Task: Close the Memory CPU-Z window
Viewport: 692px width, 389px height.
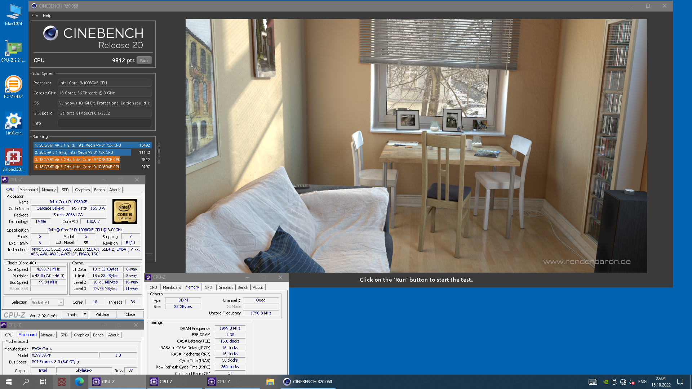Action: click(280, 277)
